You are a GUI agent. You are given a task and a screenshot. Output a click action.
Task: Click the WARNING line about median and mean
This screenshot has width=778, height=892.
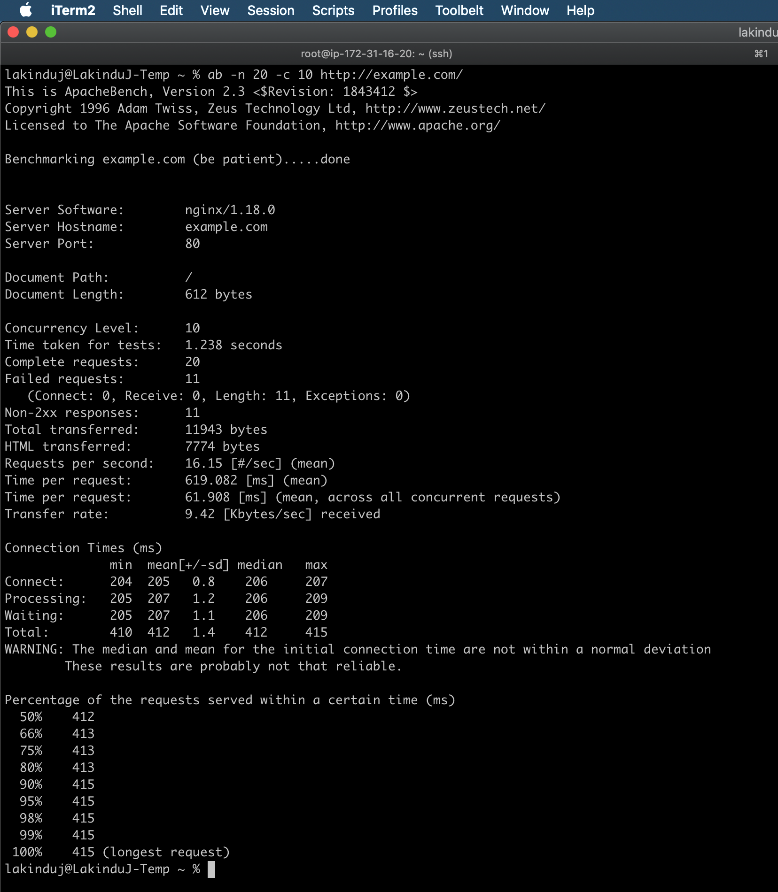pos(358,649)
